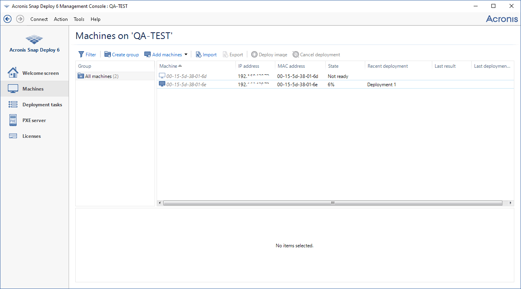Select machine icon for 00-15-5d-38-01-6e
The width and height of the screenshot is (521, 289).
click(162, 84)
